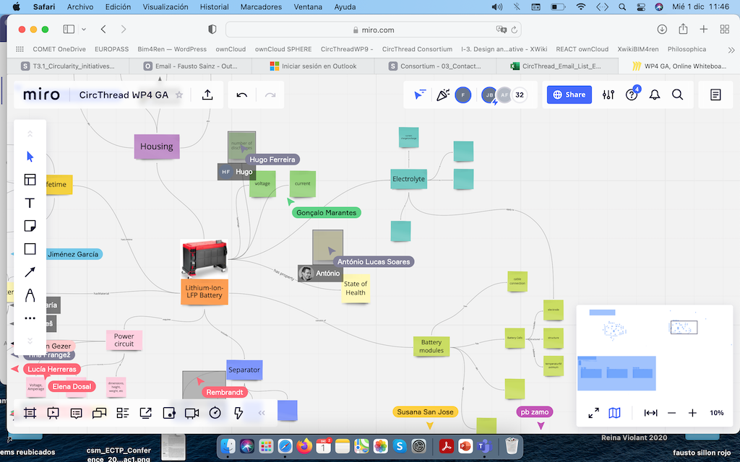
Task: Open the Frames panel icon
Action: pyautogui.click(x=30, y=414)
